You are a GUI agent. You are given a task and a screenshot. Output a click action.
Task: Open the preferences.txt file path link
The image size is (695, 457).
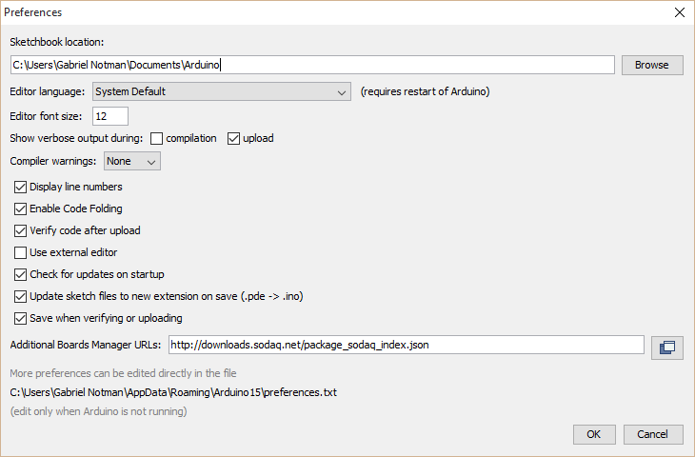[173, 392]
